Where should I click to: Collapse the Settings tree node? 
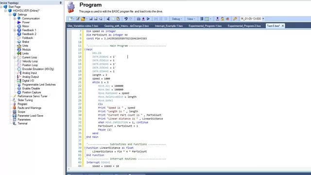pyautogui.click(x=10, y=15)
